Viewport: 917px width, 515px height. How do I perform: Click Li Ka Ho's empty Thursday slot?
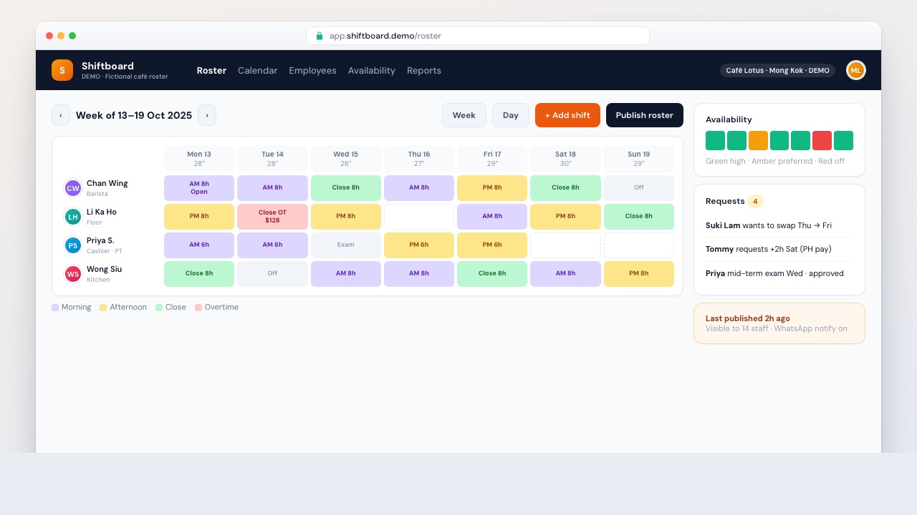click(x=419, y=217)
